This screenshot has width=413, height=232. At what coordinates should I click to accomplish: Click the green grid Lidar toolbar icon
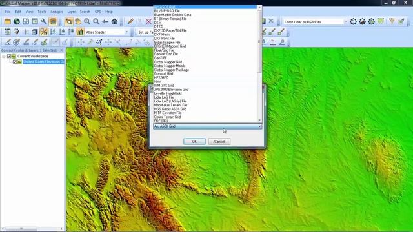point(381,21)
